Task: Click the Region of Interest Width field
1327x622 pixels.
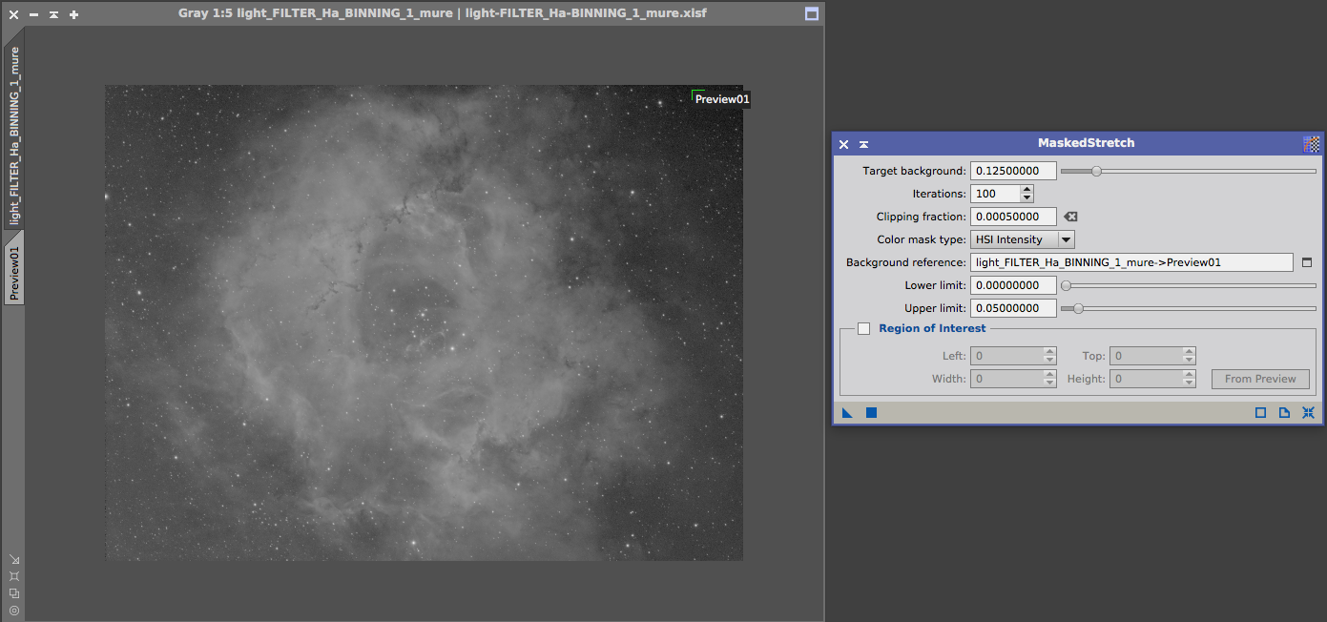Action: (1006, 379)
